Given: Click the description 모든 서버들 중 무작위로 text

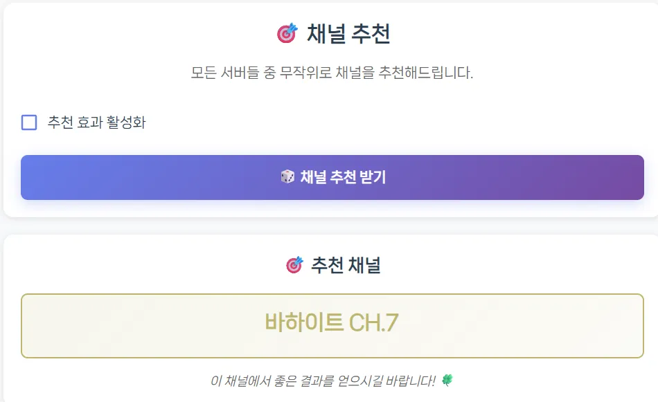Looking at the screenshot, I should (277, 73).
